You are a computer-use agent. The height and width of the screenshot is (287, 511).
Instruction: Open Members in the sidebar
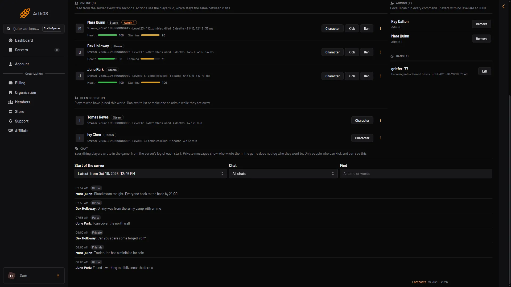(x=34, y=102)
